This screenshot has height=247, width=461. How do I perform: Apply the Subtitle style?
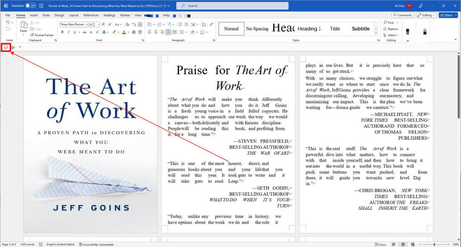pos(361,29)
